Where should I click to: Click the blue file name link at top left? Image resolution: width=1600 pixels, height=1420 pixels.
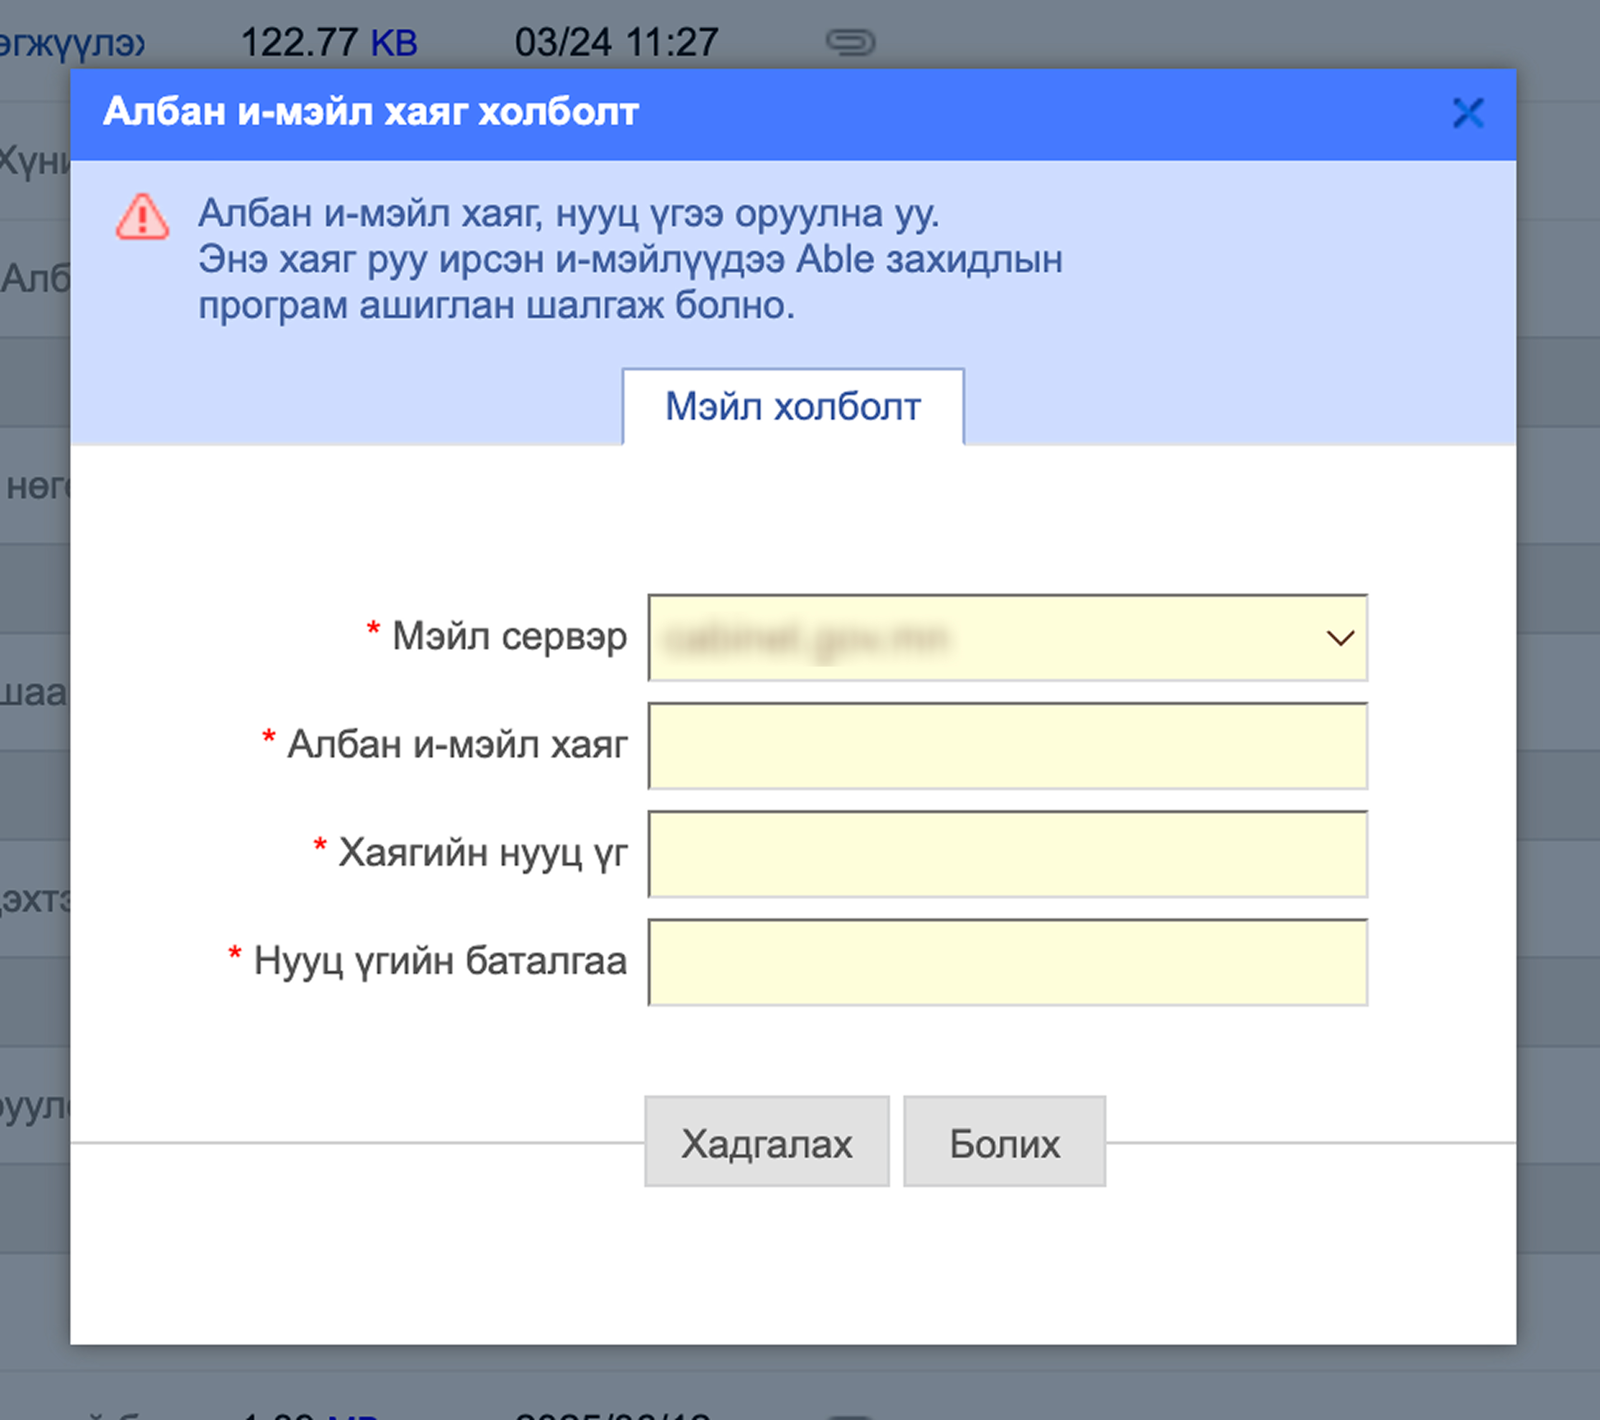(x=72, y=43)
